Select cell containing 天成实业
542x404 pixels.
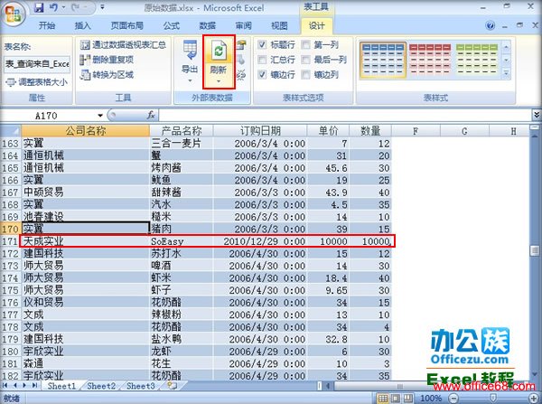click(86, 241)
